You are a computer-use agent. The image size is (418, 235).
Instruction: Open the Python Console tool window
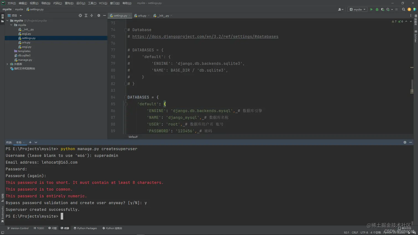coord(112,228)
